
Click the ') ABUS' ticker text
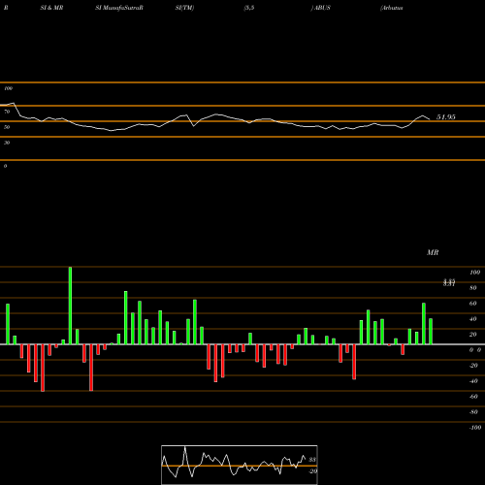click(320, 8)
